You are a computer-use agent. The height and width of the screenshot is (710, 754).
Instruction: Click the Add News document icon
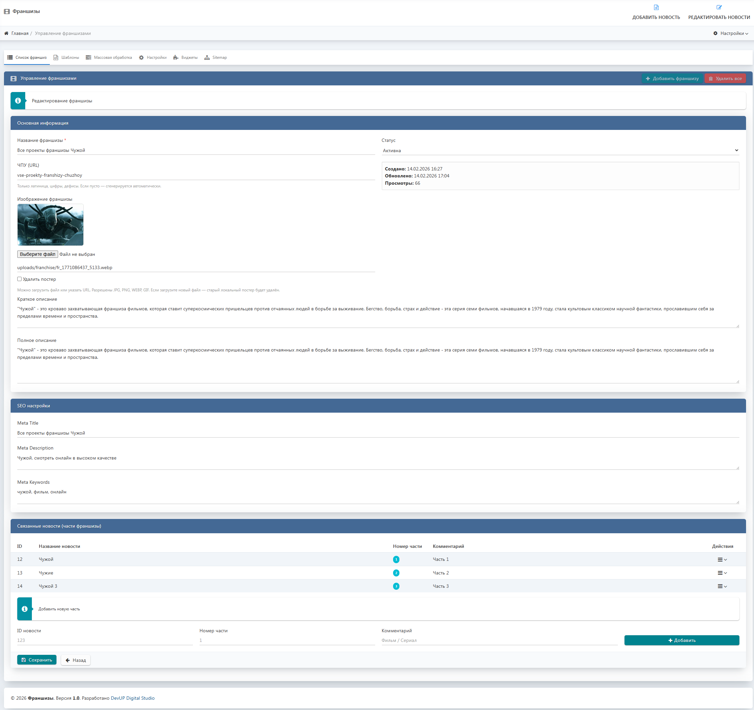pos(656,7)
